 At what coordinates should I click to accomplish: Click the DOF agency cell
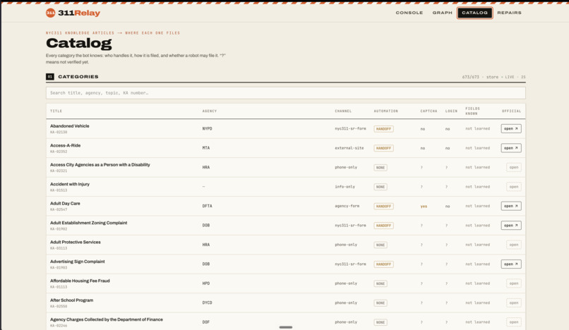pos(205,322)
